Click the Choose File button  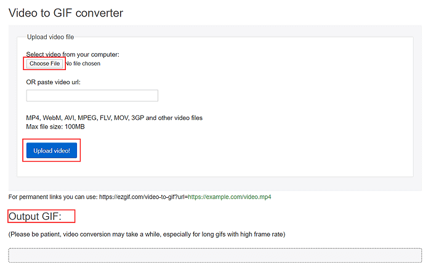click(x=45, y=63)
